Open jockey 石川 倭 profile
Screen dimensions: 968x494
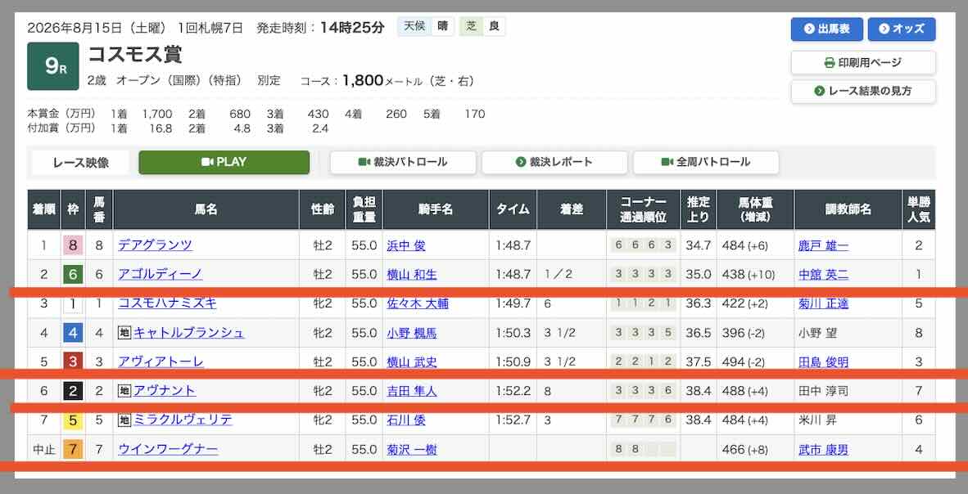(x=405, y=420)
